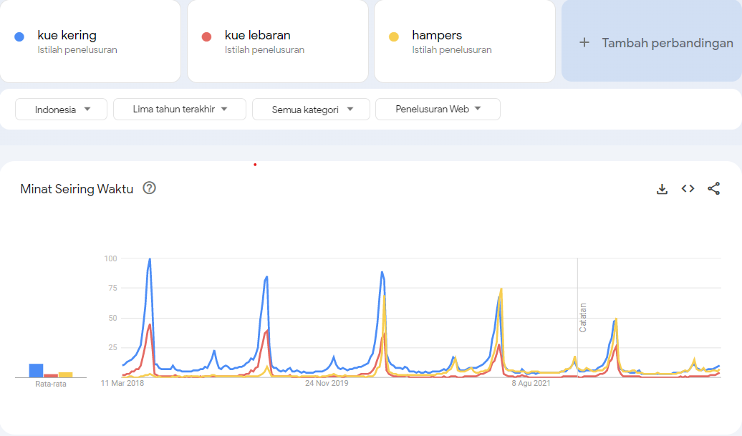Edit the kue kering search term
Image resolution: width=742 pixels, height=436 pixels.
[x=67, y=35]
